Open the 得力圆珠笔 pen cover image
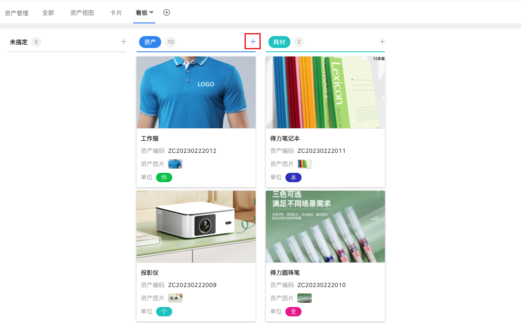 tap(325, 226)
